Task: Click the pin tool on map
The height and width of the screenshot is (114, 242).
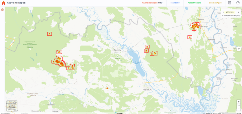Action: [239, 49]
